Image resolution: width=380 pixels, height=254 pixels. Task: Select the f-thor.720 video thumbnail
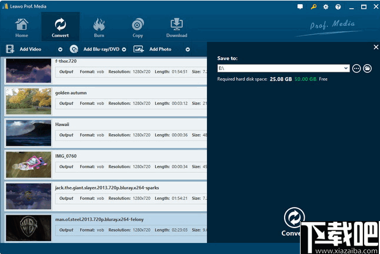tap(29, 71)
